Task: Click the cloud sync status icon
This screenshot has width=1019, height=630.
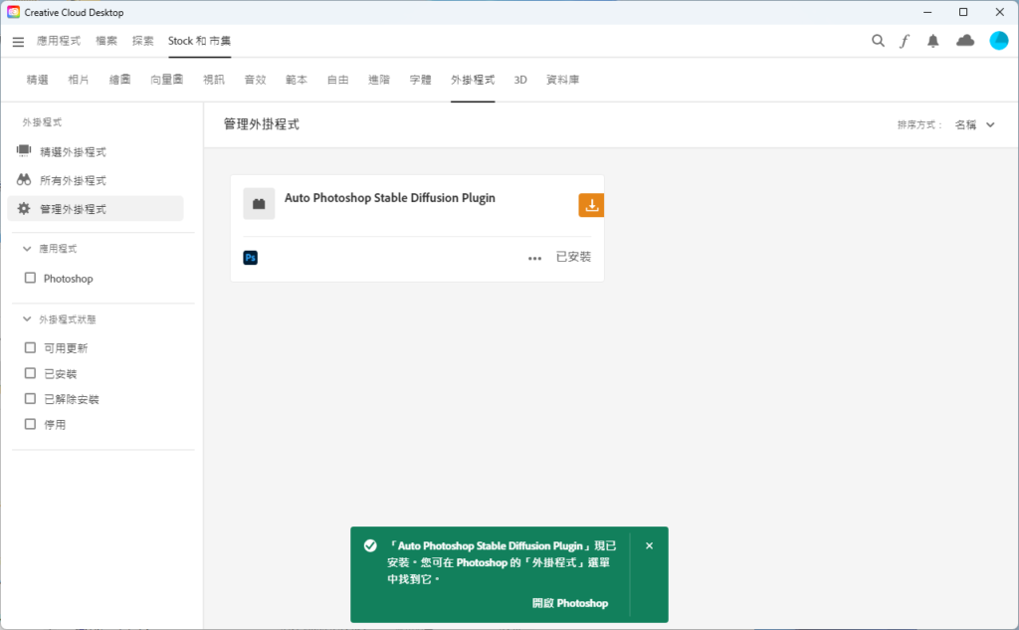Action: (x=965, y=41)
